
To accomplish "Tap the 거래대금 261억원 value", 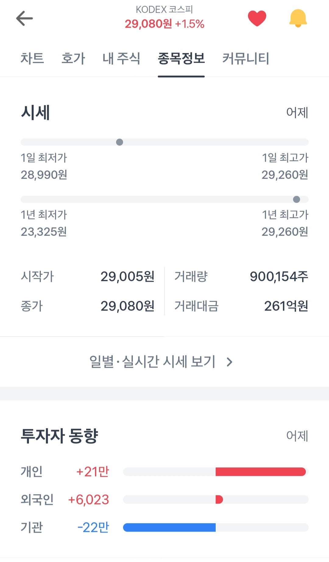I will click(x=286, y=306).
